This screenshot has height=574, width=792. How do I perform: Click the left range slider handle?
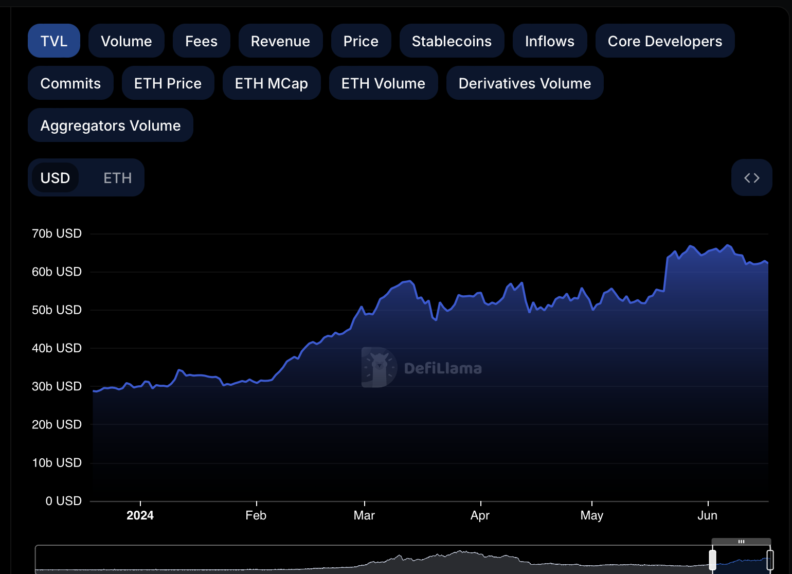712,560
